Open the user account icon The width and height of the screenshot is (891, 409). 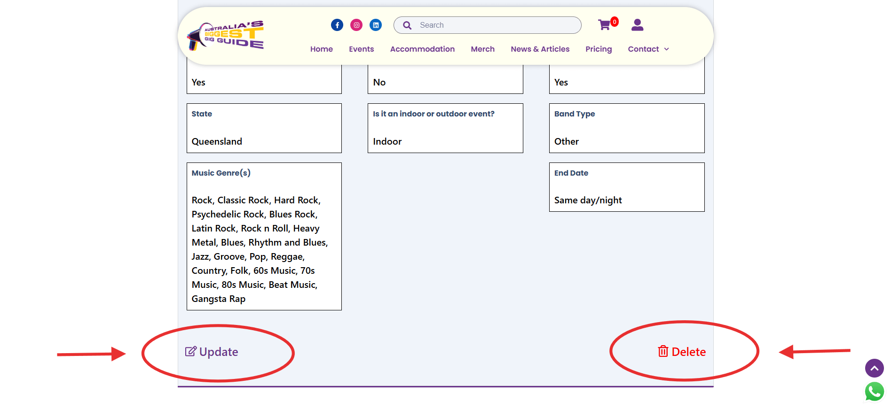click(x=637, y=25)
